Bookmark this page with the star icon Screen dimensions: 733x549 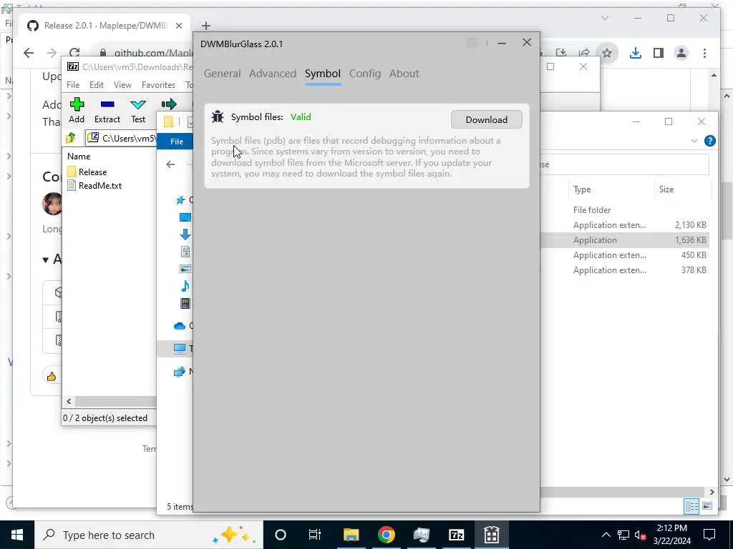click(x=607, y=53)
